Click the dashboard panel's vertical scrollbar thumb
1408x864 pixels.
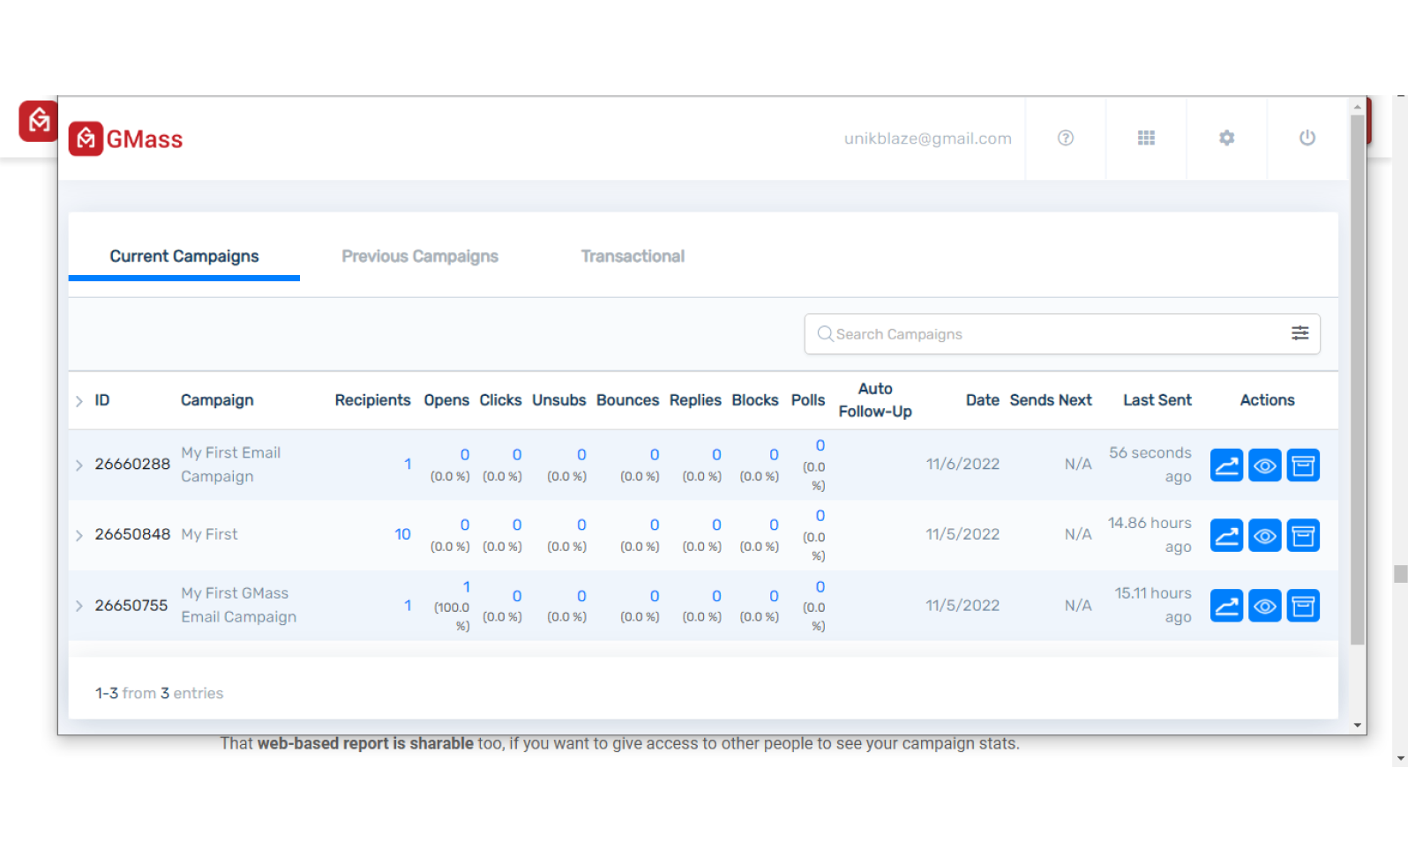pos(1358,379)
